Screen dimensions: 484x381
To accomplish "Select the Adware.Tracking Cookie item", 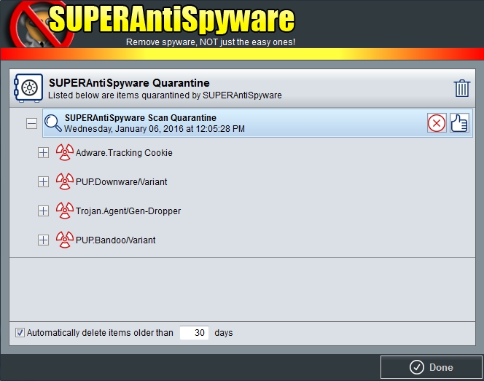I will coord(124,153).
